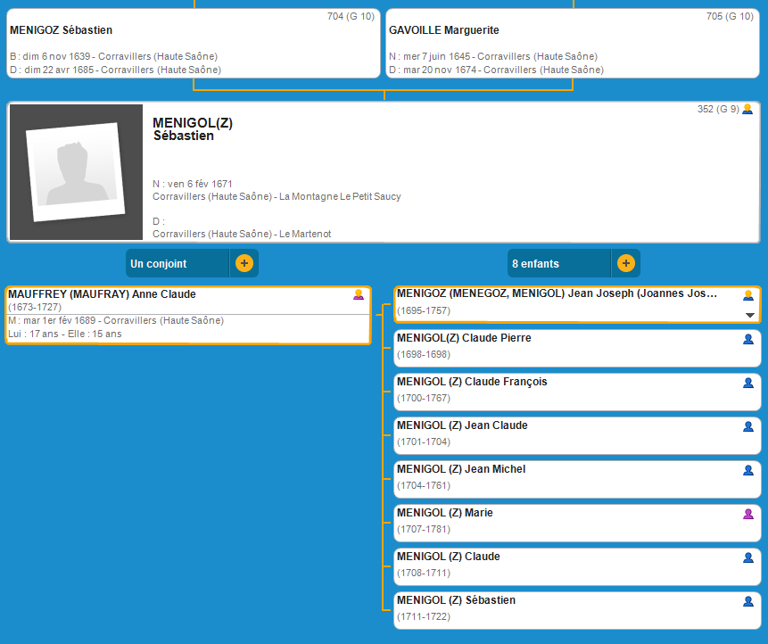Open father MENIGOZ Sébastien card

click(x=194, y=44)
